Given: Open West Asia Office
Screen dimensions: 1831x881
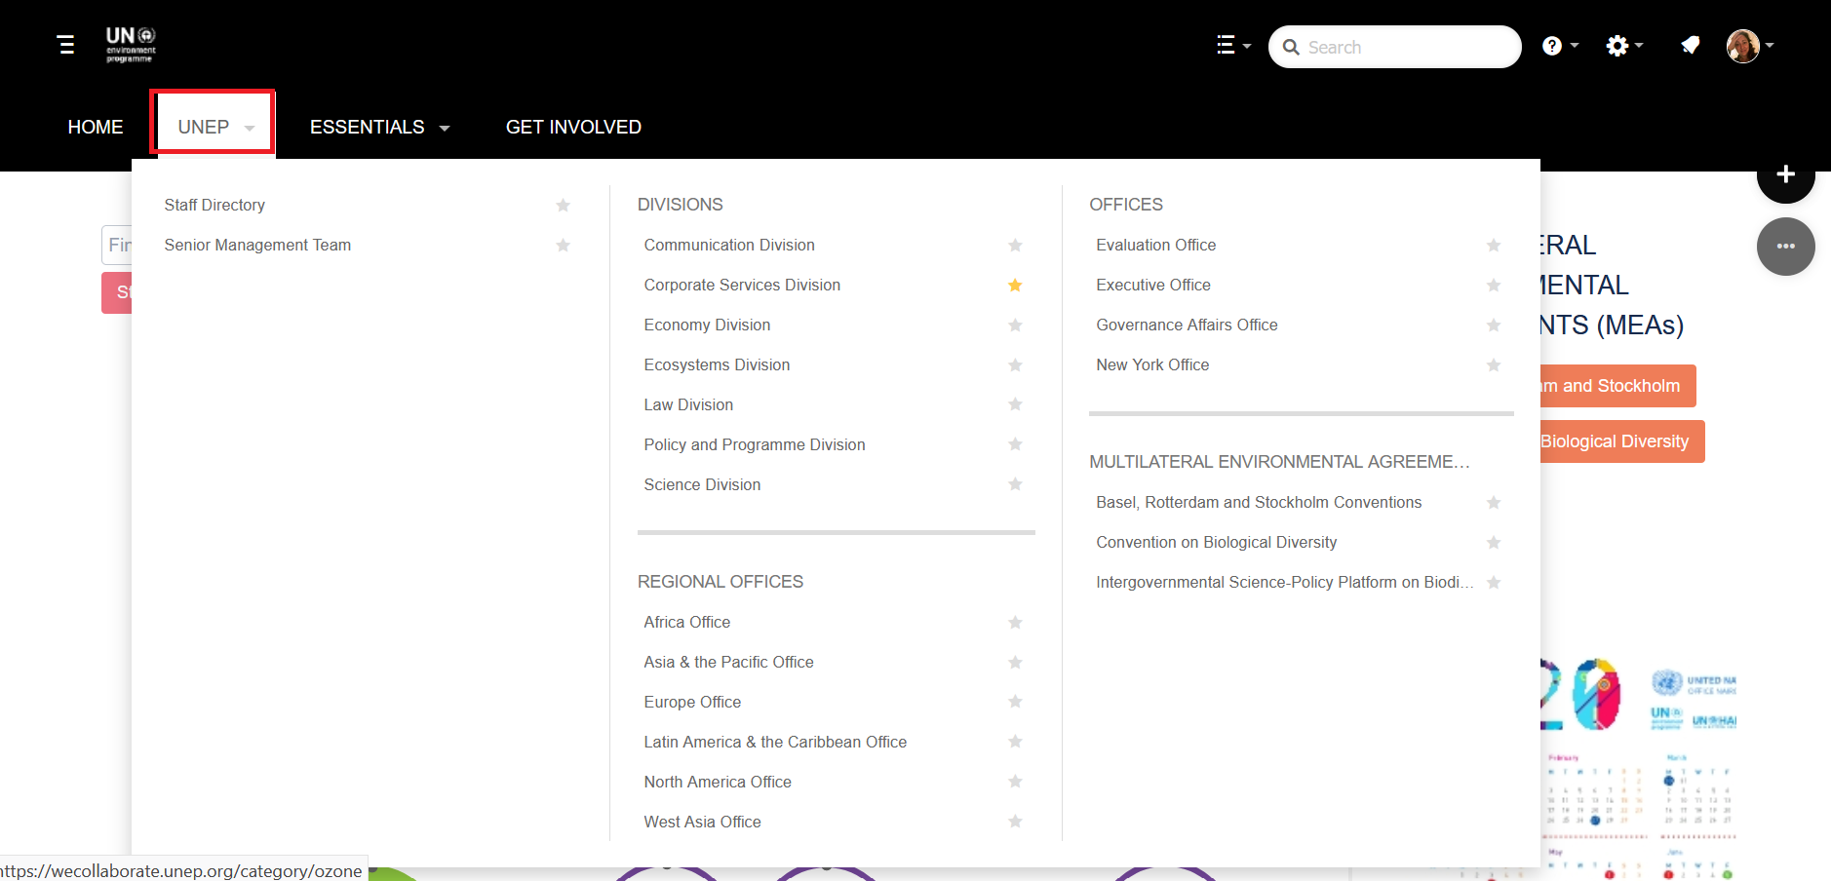Looking at the screenshot, I should [x=702, y=822].
